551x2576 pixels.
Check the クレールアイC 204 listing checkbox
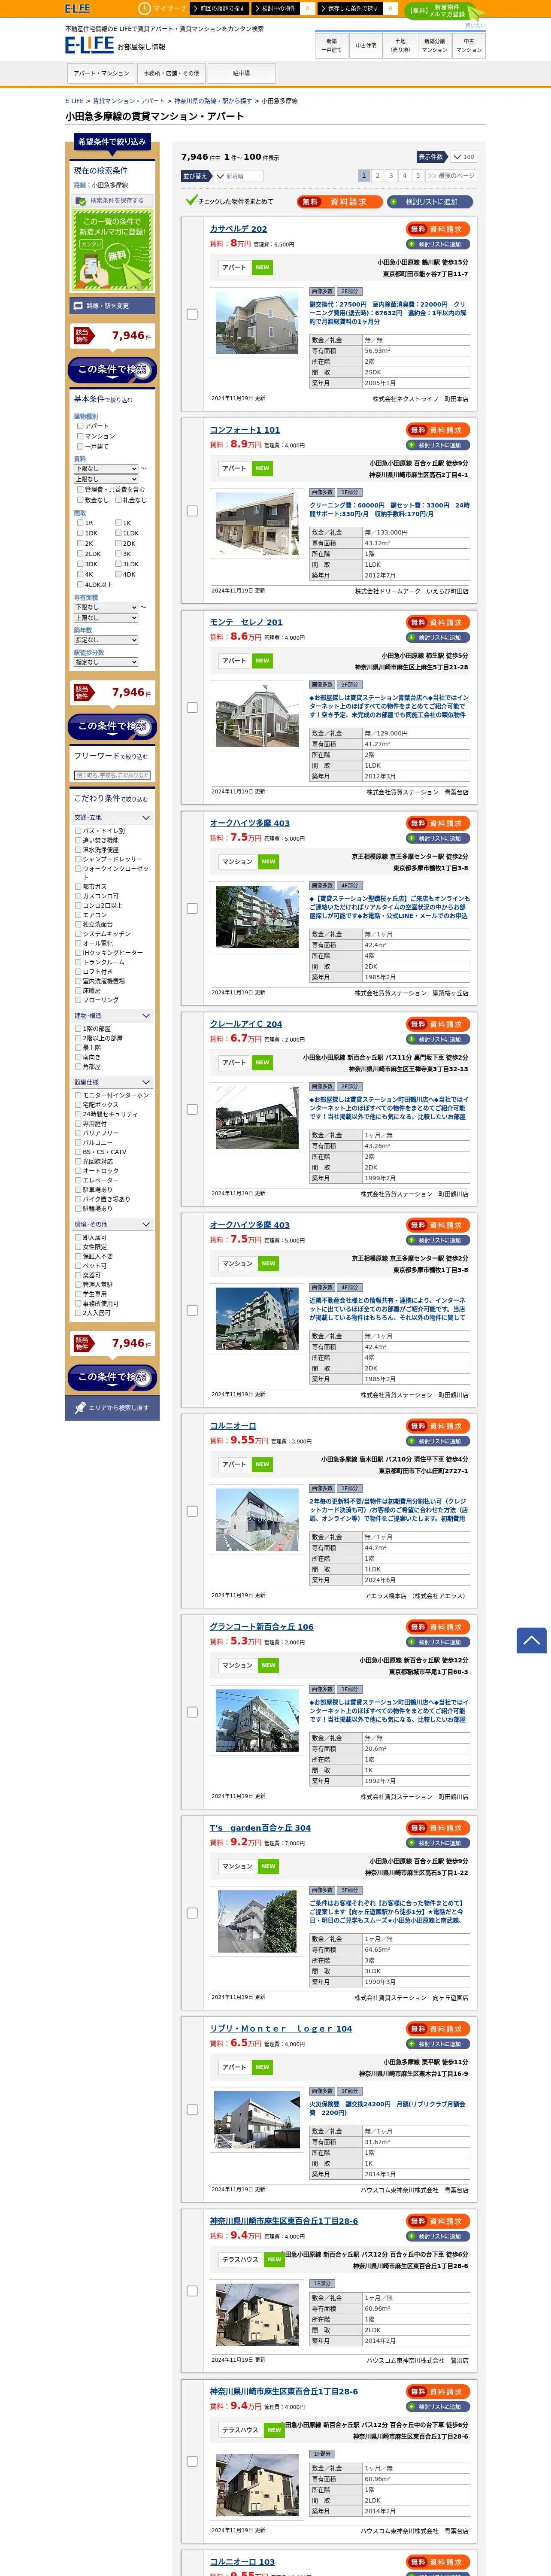tap(192, 1109)
